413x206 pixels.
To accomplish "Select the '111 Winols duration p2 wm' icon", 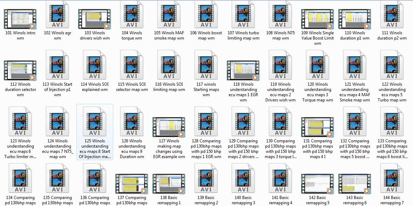I will (x=392, y=14).
